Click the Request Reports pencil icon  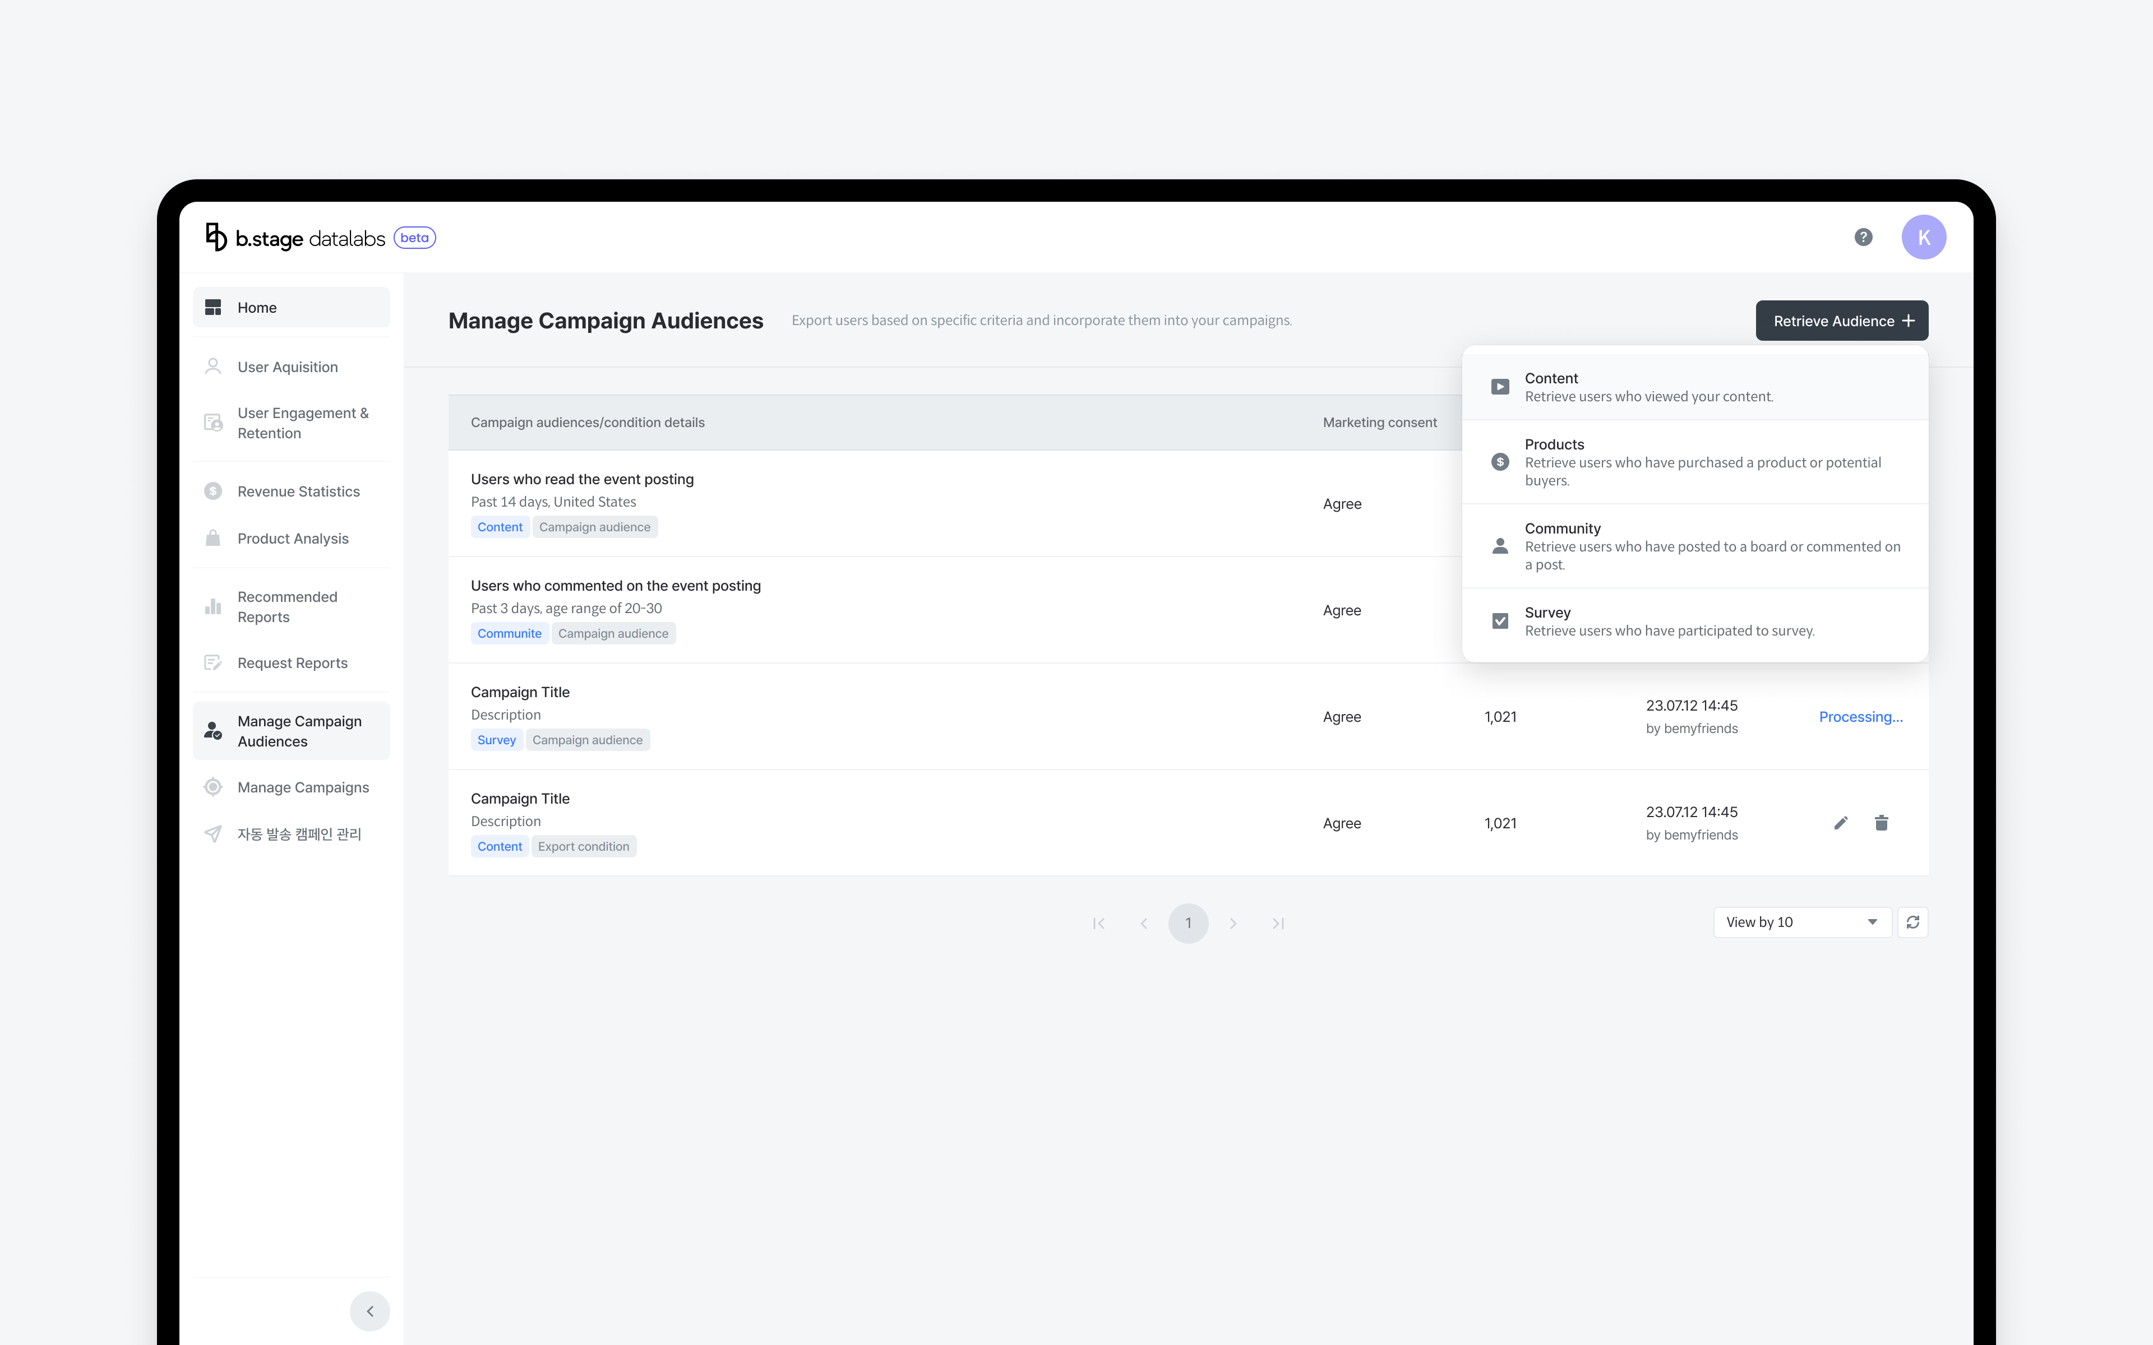(212, 663)
